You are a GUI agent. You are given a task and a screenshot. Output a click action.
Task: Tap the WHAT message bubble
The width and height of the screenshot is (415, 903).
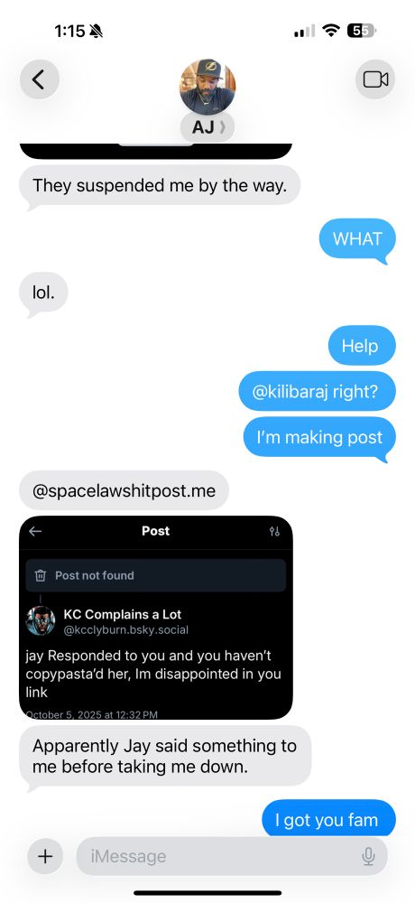pos(357,238)
